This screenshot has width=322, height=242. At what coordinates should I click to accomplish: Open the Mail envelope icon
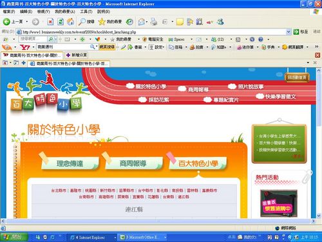pyautogui.click(x=141, y=21)
